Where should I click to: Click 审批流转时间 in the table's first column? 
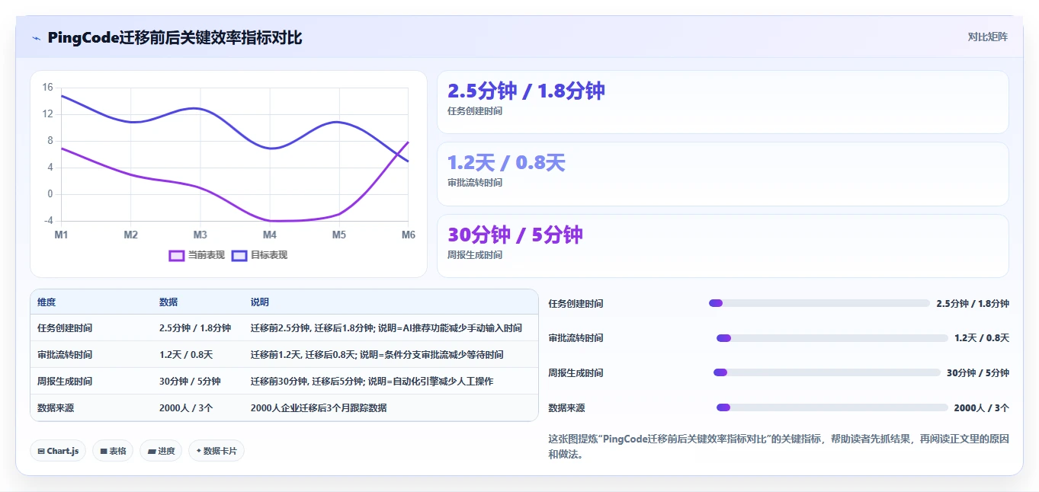[x=65, y=355]
